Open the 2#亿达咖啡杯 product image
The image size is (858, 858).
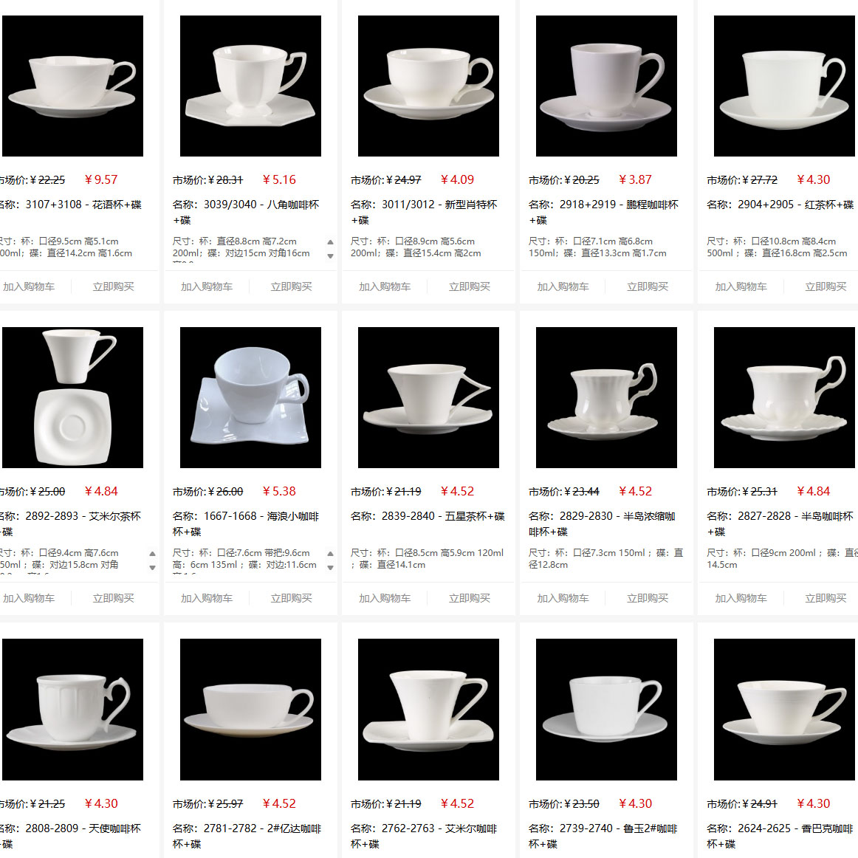tap(250, 709)
